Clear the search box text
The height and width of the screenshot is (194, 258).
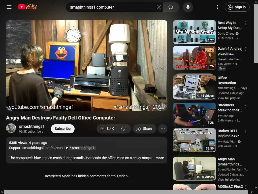[159, 7]
